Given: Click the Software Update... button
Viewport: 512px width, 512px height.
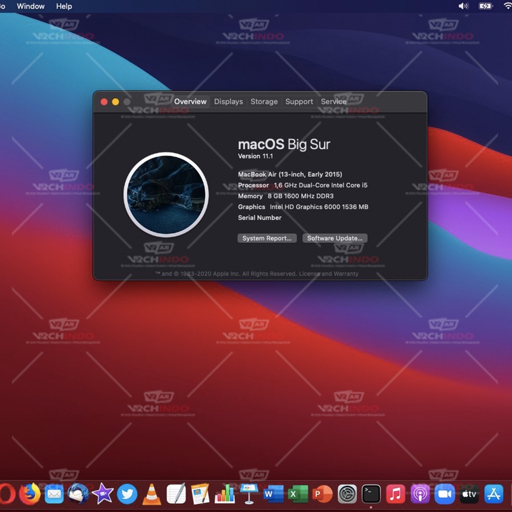Looking at the screenshot, I should click(x=335, y=238).
